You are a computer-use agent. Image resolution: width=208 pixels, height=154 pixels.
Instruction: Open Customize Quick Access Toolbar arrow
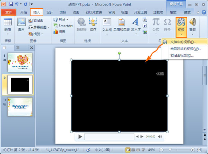coord(32,4)
